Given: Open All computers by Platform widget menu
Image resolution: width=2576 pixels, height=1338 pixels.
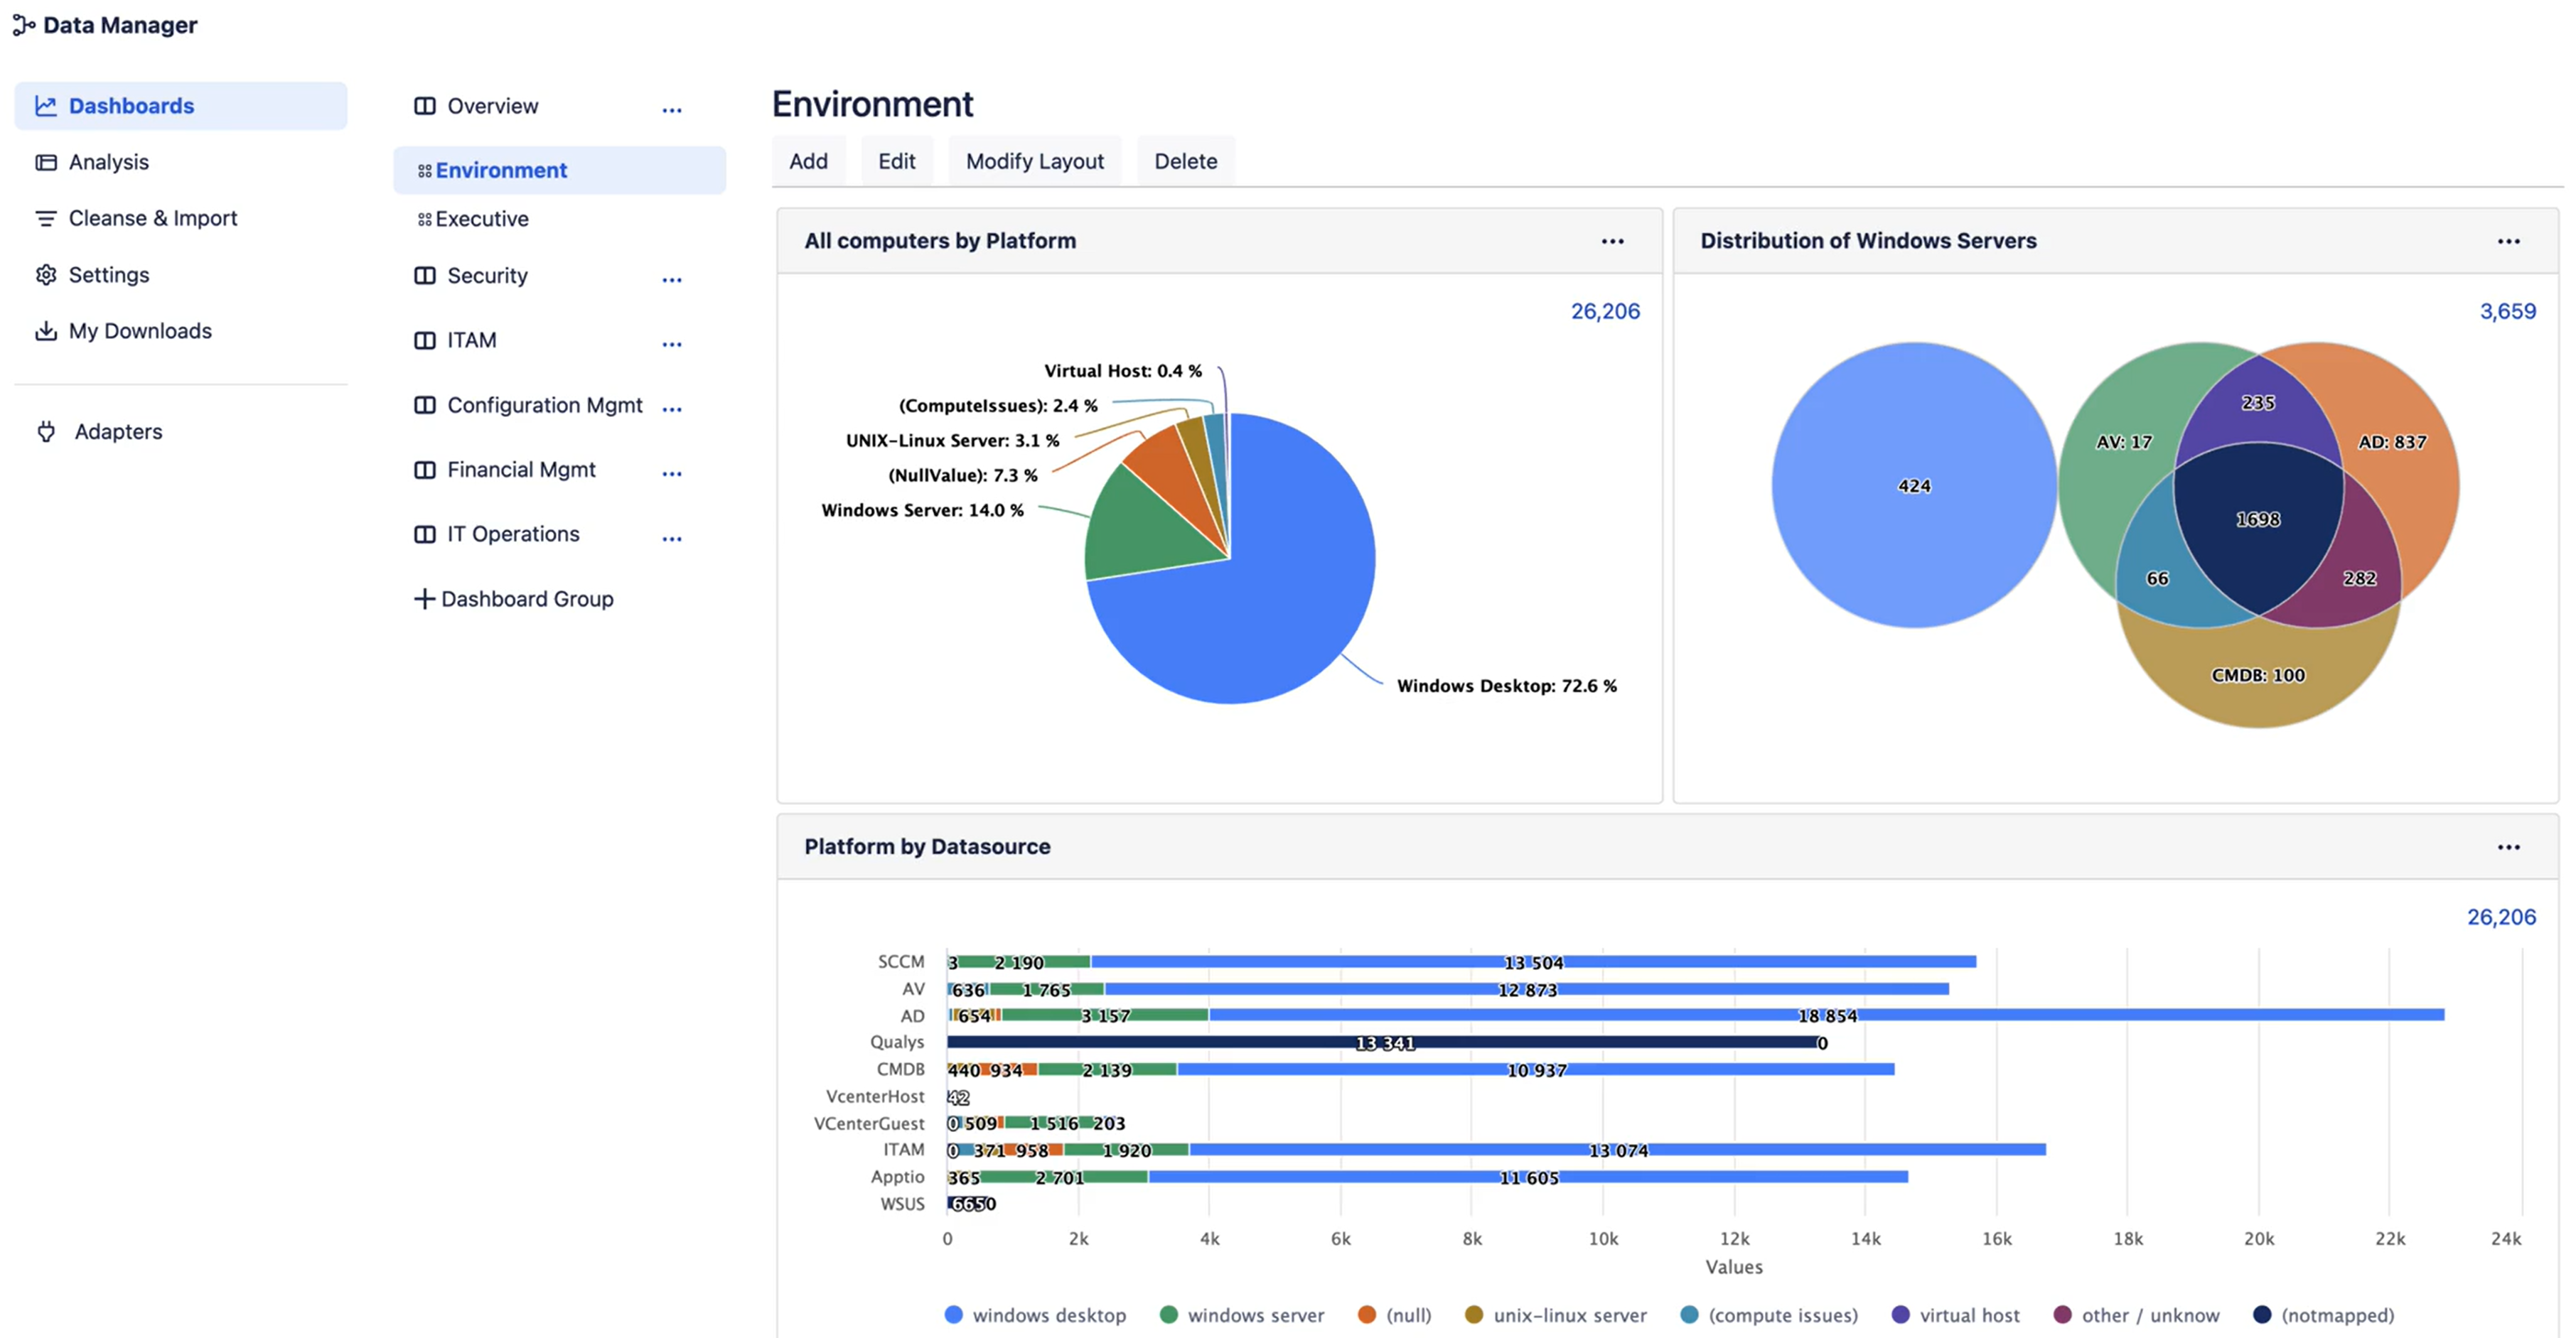Looking at the screenshot, I should coord(1612,241).
